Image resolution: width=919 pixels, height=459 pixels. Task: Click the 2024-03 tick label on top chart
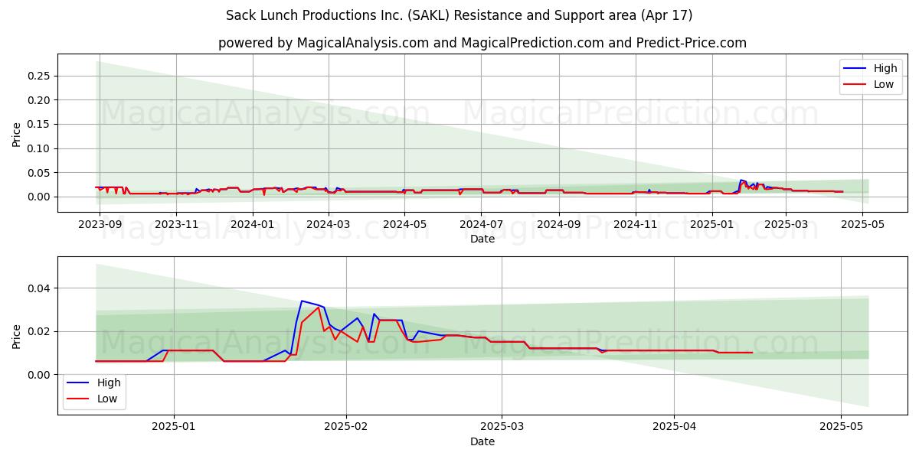tap(329, 224)
